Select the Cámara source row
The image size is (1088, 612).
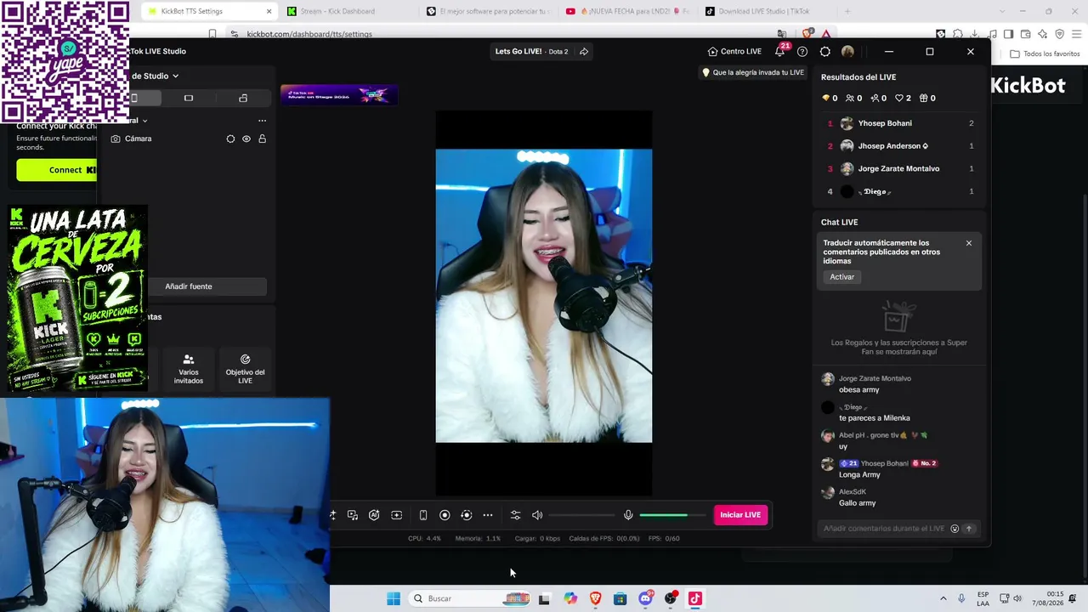(x=189, y=139)
